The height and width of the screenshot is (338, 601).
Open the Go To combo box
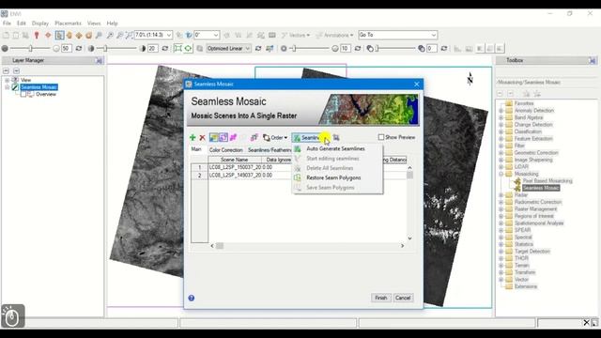click(397, 35)
